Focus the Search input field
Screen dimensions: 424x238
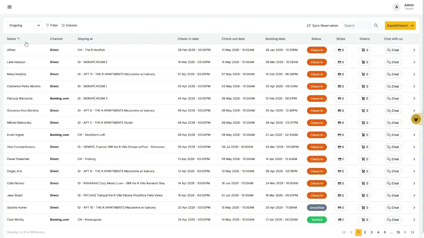358,25
